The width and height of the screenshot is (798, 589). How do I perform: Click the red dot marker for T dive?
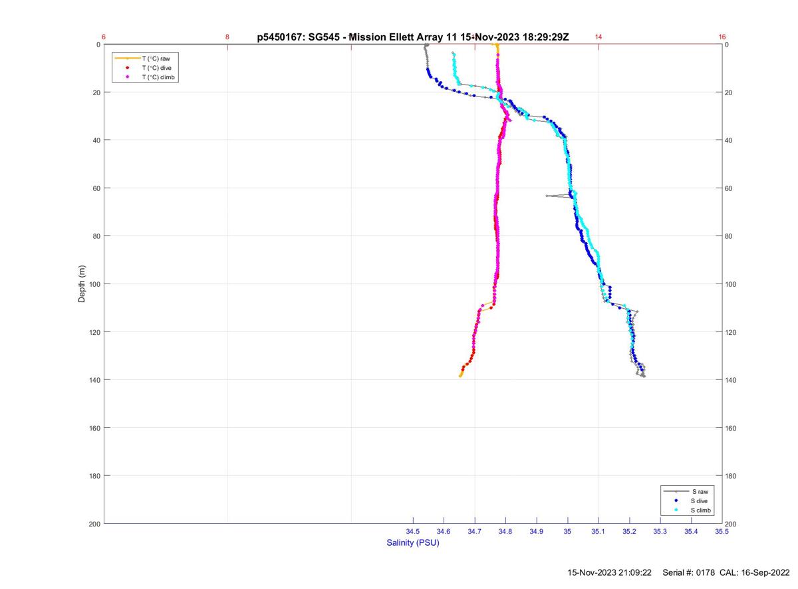(x=127, y=68)
